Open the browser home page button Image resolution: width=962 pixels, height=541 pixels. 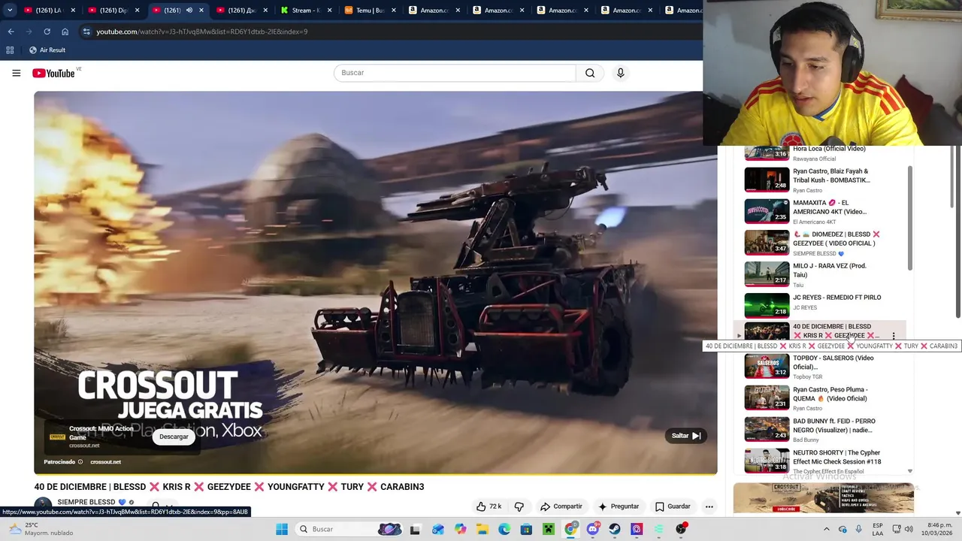pos(65,32)
